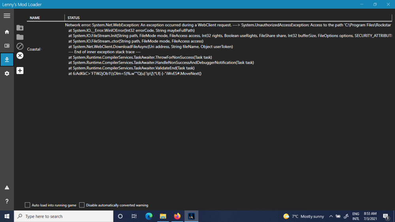Screen dimensions: 395x222
Task: Click the DownloadFileAsync stack trace line
Action: coord(150,47)
